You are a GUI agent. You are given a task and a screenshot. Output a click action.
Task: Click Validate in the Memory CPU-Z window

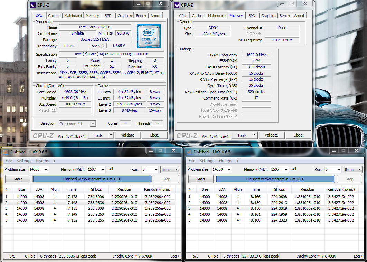tap(271, 135)
